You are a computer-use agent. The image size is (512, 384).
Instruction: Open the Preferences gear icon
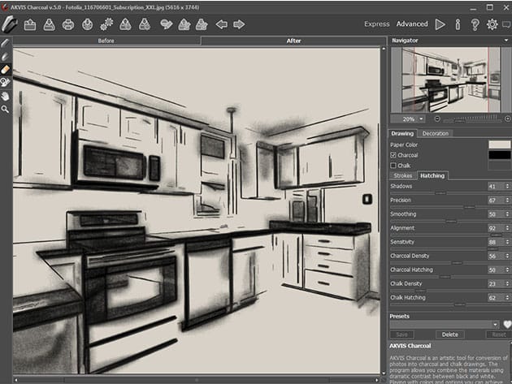(x=492, y=24)
